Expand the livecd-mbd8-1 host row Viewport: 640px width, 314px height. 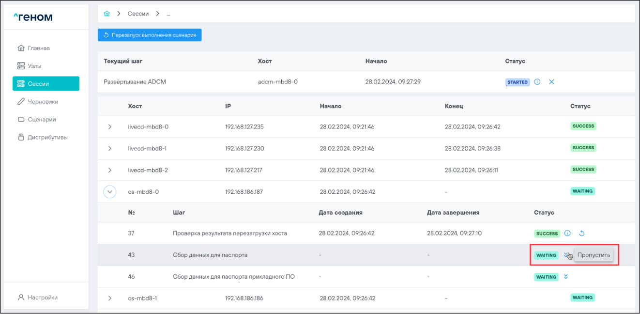pyautogui.click(x=110, y=148)
